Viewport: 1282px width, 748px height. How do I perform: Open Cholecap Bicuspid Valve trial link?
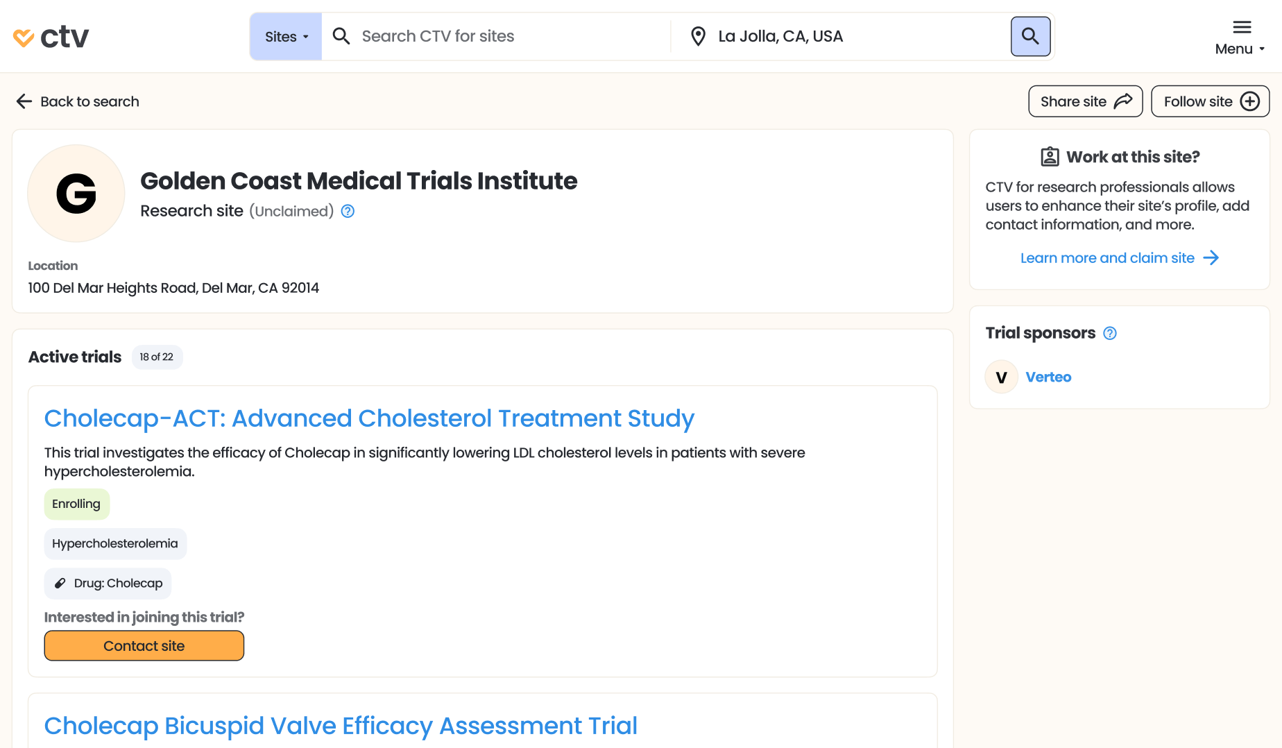click(341, 726)
